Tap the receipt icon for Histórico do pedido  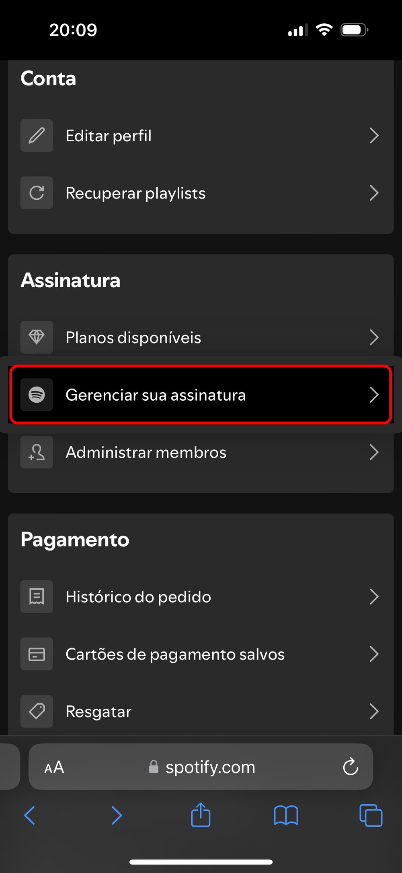[37, 596]
